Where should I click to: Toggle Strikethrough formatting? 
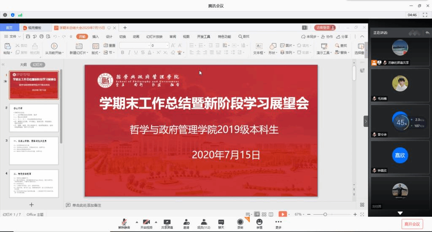click(x=143, y=52)
